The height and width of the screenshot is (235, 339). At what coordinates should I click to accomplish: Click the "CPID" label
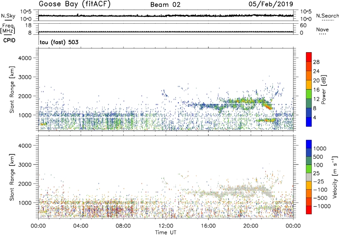coord(9,40)
